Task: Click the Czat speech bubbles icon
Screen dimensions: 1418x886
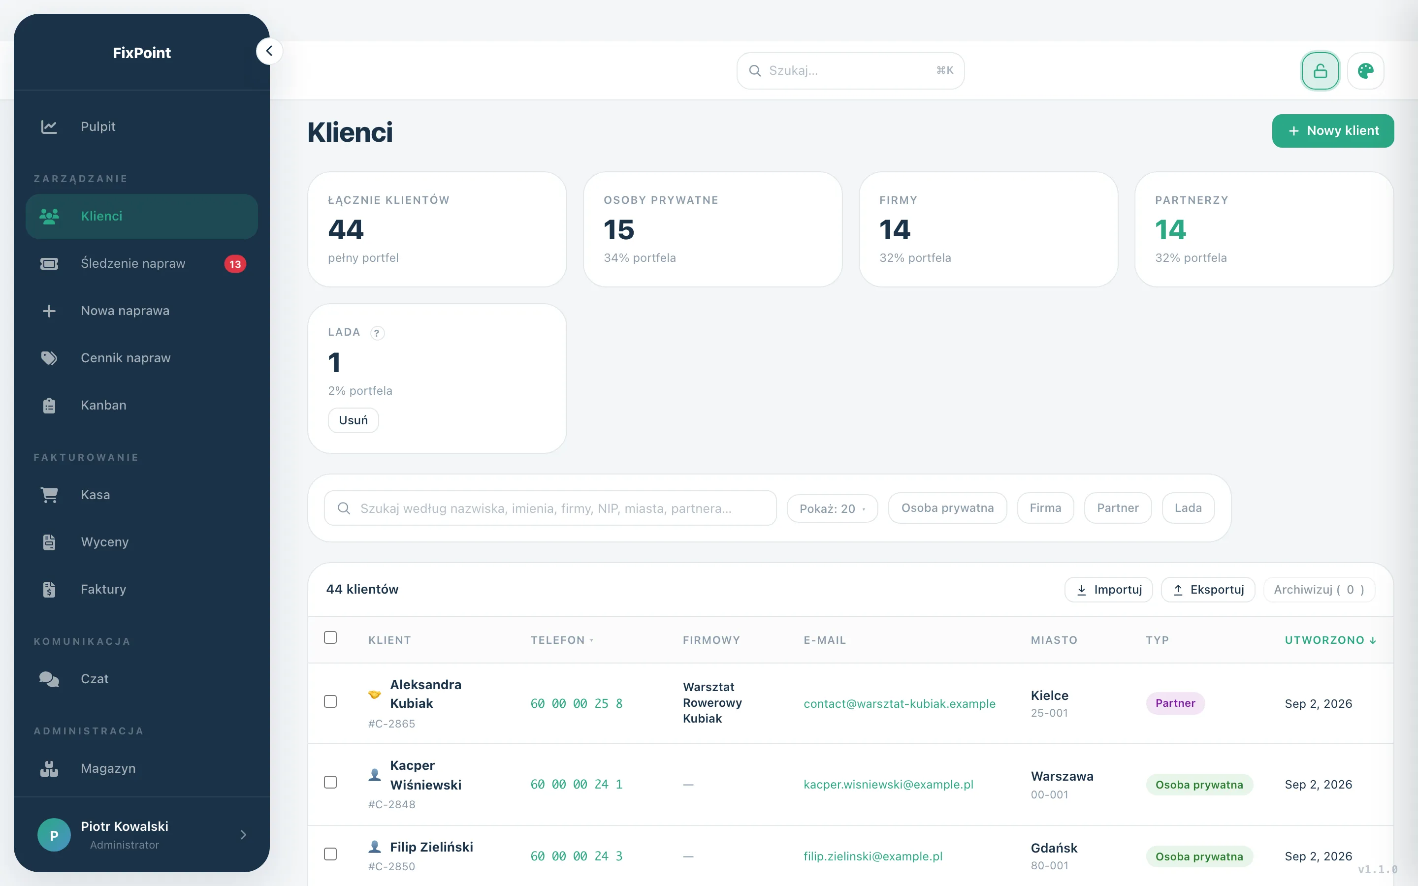Action: (x=49, y=679)
